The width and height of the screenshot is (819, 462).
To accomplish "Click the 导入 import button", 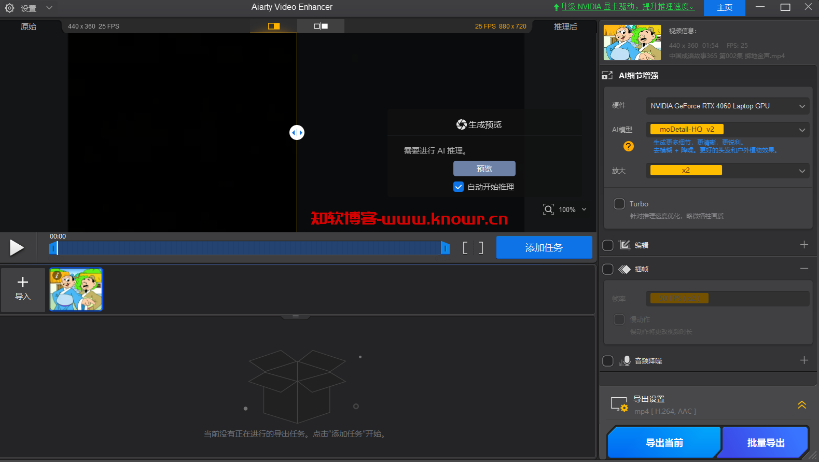I will pos(23,289).
